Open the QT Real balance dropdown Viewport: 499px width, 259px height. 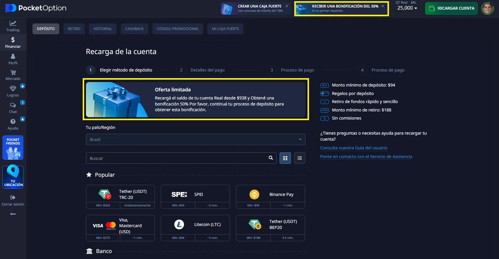point(407,8)
